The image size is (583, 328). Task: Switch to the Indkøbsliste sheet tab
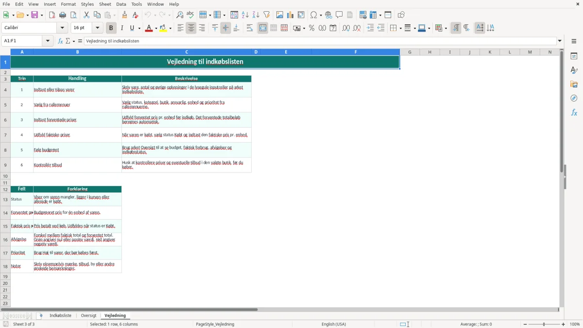coord(60,316)
